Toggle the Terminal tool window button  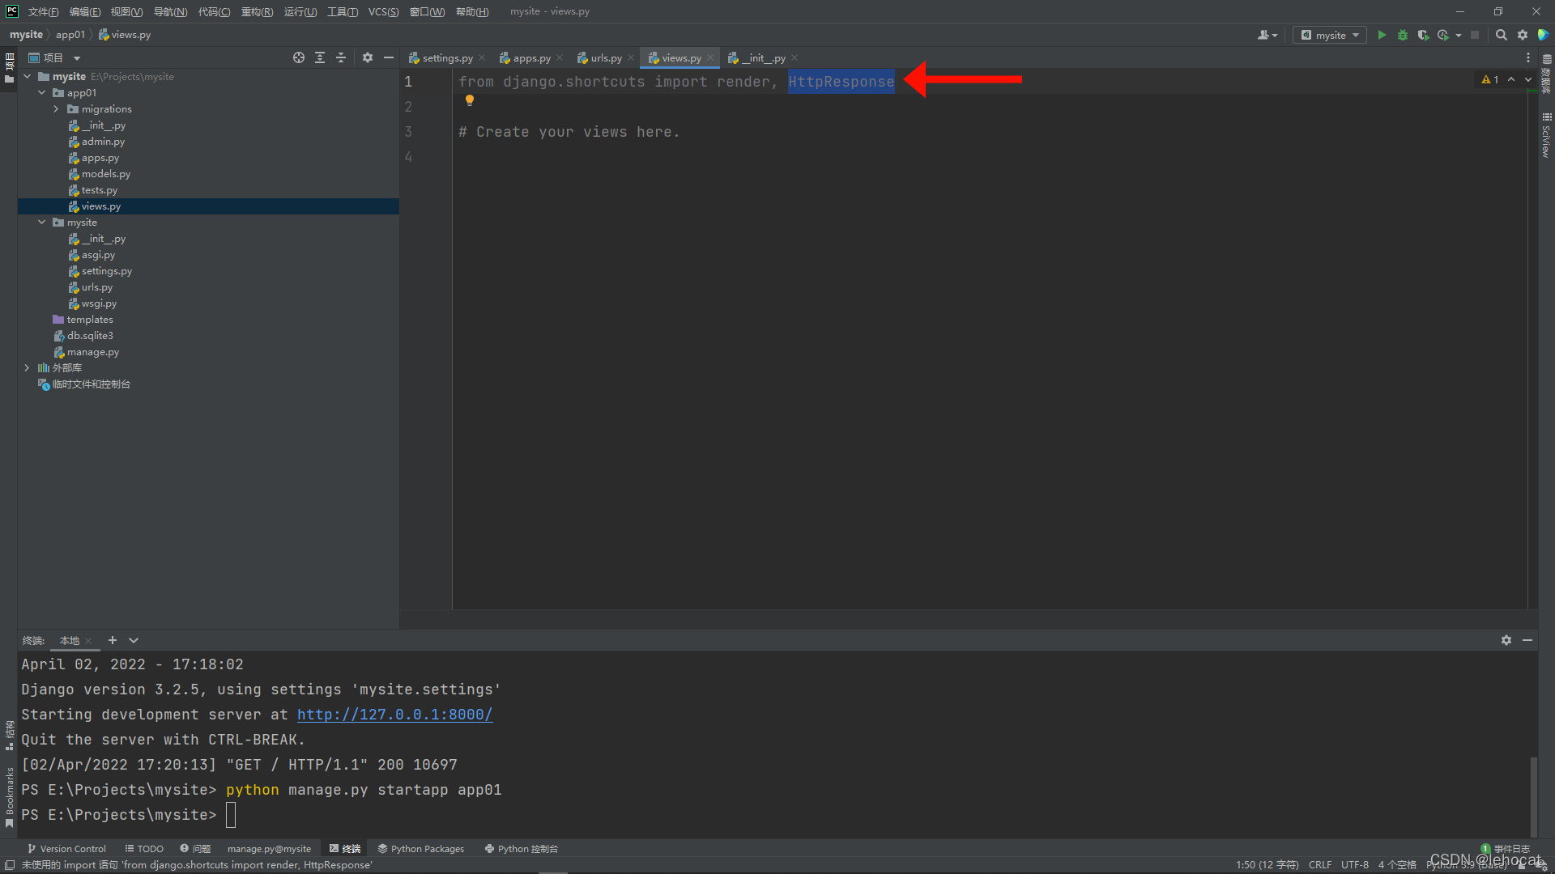click(345, 849)
